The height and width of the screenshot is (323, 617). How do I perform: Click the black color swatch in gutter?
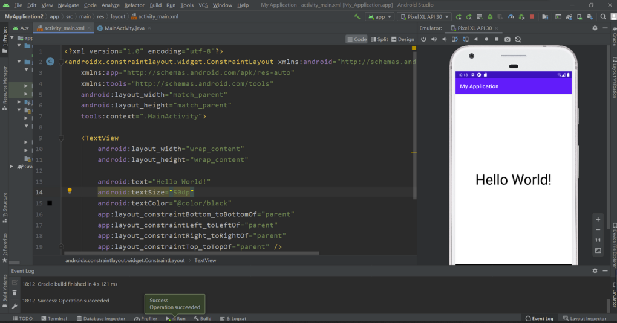click(50, 203)
